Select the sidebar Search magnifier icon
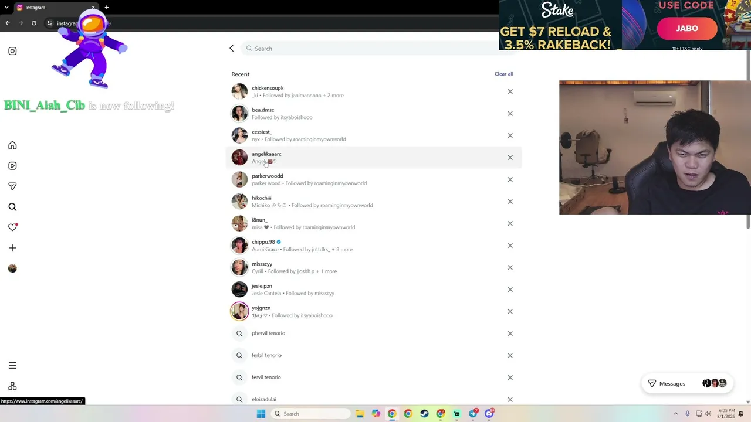This screenshot has width=751, height=422. click(12, 207)
